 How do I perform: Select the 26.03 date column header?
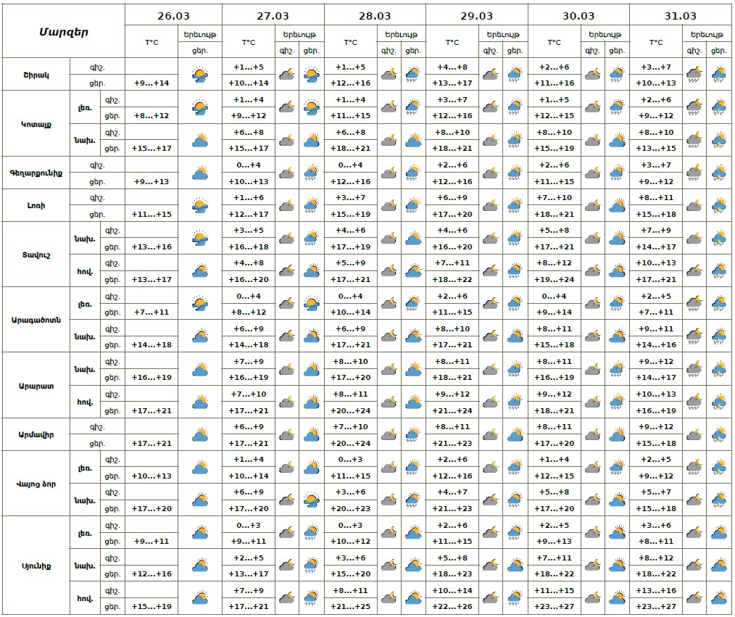173,15
